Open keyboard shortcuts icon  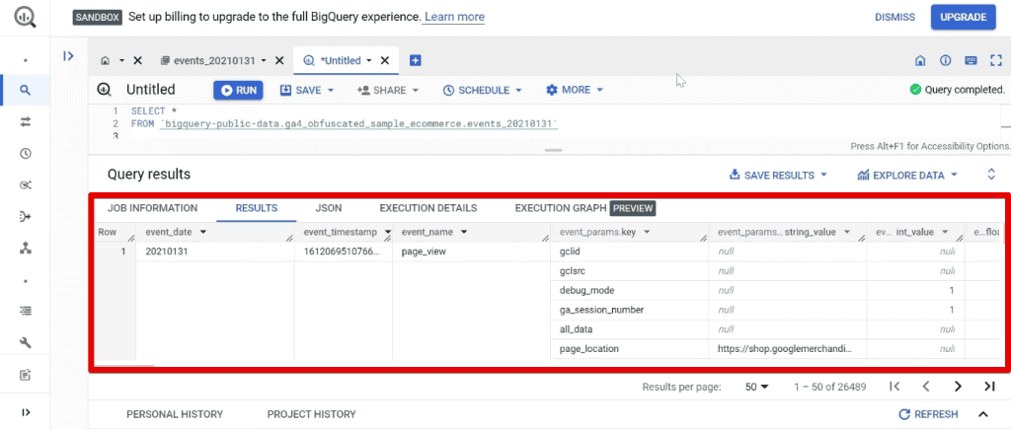[971, 60]
